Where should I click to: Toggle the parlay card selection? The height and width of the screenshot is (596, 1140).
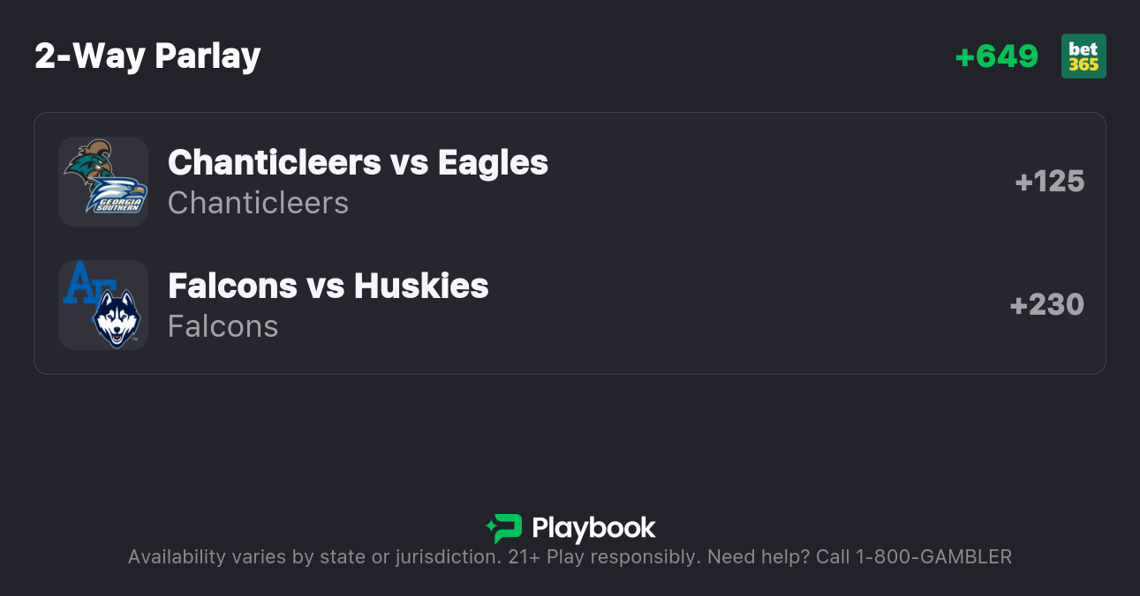(x=570, y=242)
